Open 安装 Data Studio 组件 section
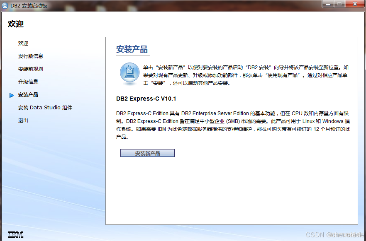The width and height of the screenshot is (366, 241). pos(45,108)
